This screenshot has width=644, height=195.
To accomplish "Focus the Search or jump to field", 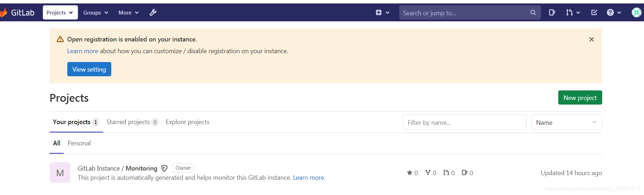I will (470, 12).
